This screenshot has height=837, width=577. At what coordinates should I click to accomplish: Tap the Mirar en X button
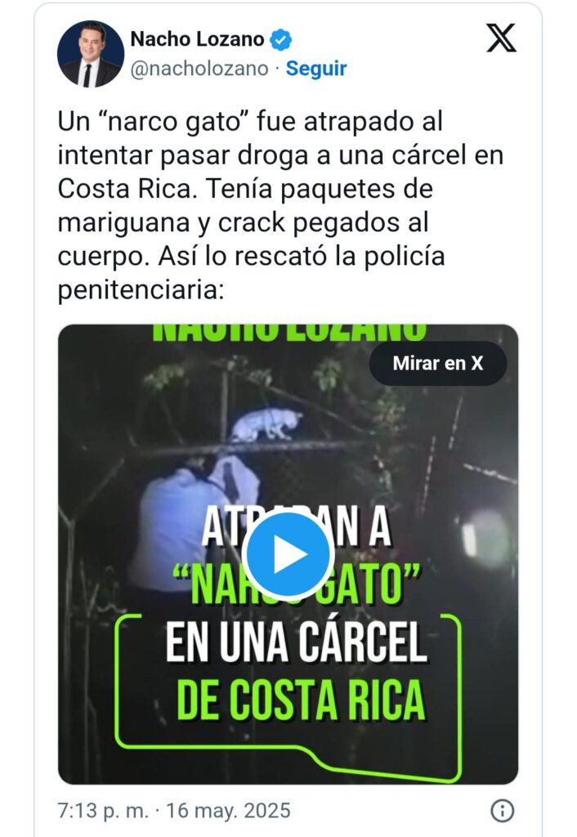click(x=438, y=364)
